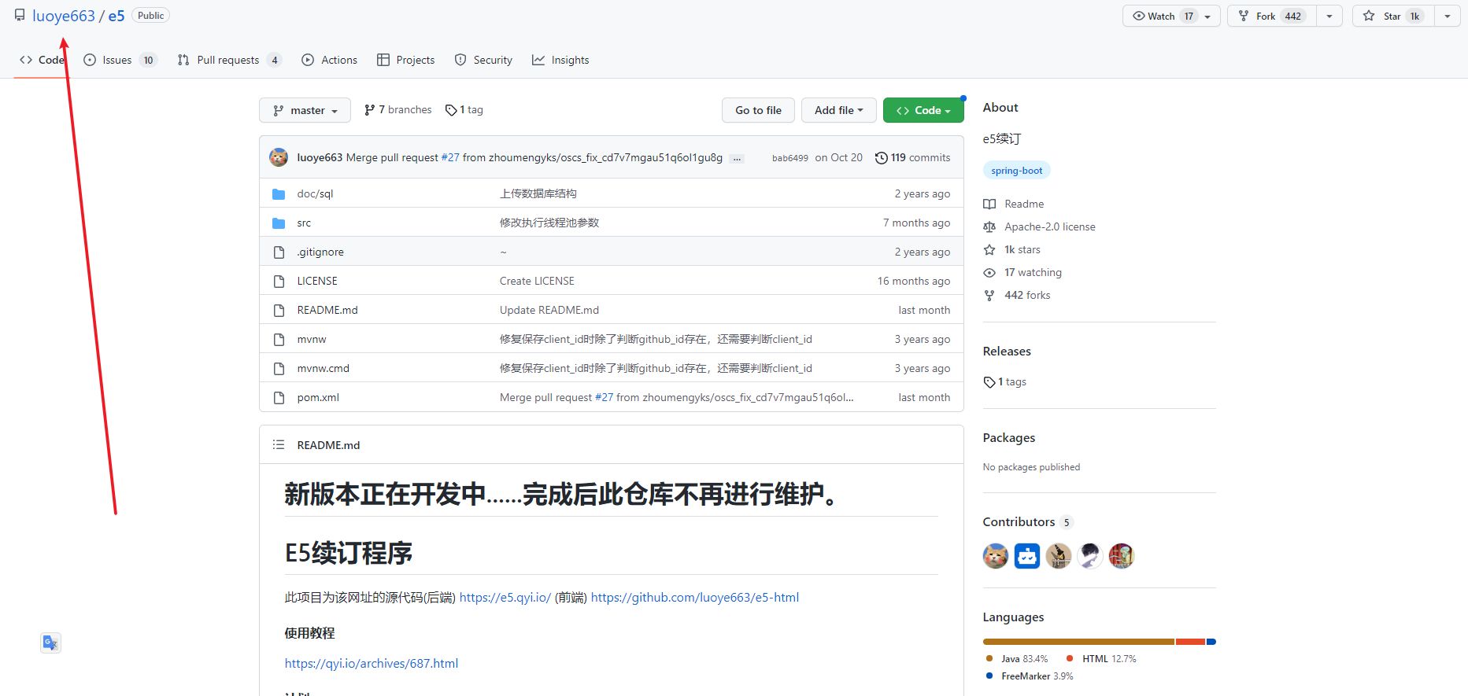This screenshot has width=1468, height=696.
Task: View the Insights tab
Action: pyautogui.click(x=560, y=60)
